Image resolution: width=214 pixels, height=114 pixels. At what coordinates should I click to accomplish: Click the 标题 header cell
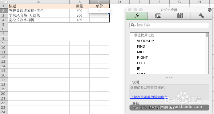tap(38, 6)
